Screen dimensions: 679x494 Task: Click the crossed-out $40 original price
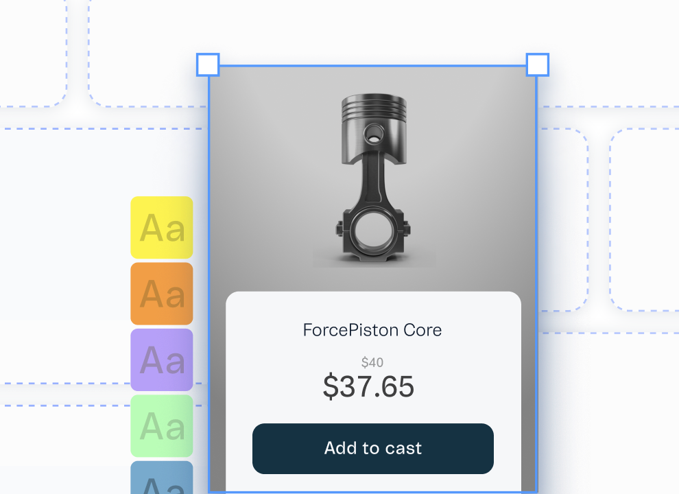coord(372,362)
